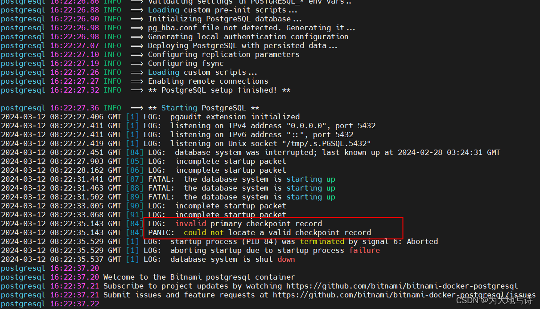Click timestamp "2024-03-12 08:22:28.162 GMT"

(x=61, y=170)
